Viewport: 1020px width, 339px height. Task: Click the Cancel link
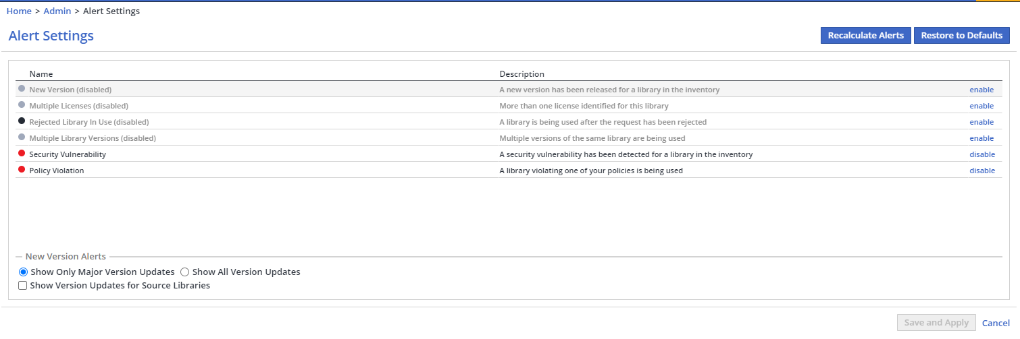(996, 323)
